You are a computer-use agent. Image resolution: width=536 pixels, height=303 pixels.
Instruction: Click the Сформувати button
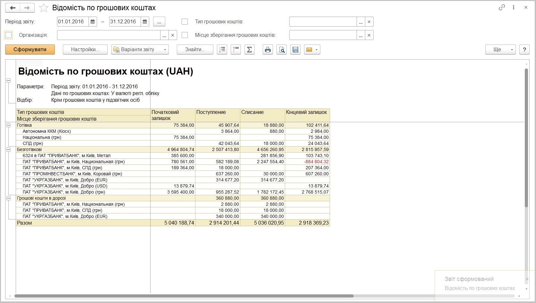(30, 50)
